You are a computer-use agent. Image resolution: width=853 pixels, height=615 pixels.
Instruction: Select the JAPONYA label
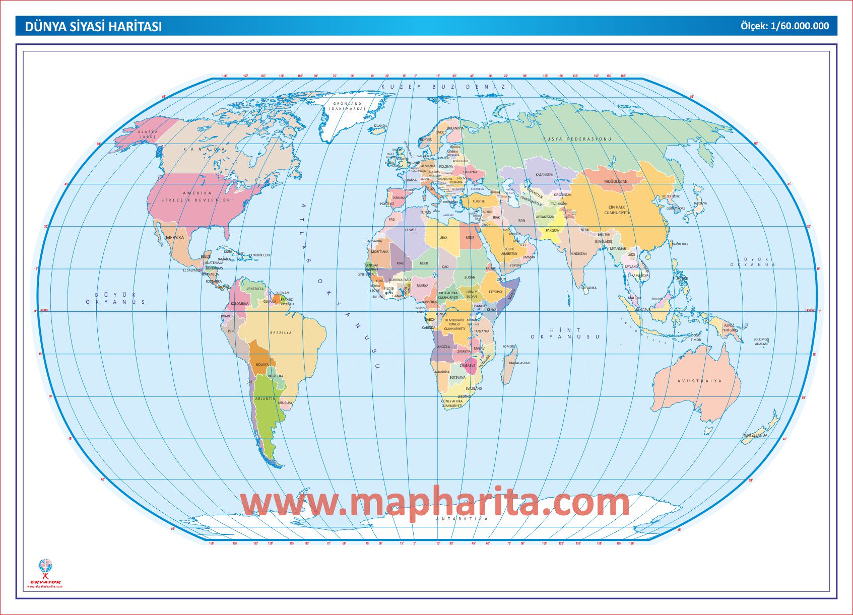click(700, 203)
